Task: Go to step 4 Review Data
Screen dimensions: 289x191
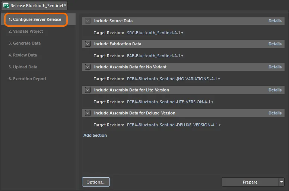Action: (23, 55)
